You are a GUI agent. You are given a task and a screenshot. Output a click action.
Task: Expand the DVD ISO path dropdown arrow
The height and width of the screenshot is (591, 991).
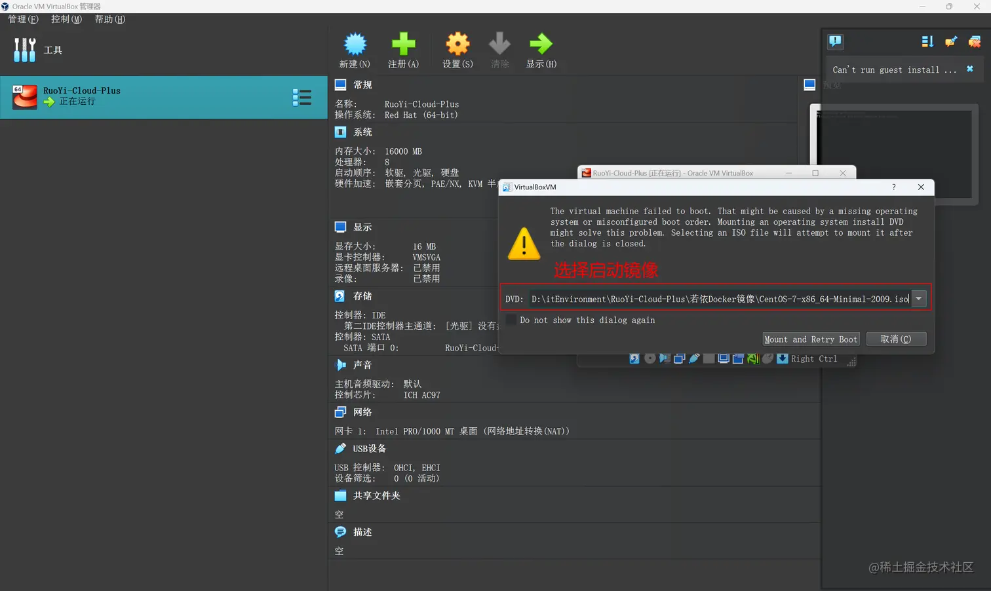(919, 299)
